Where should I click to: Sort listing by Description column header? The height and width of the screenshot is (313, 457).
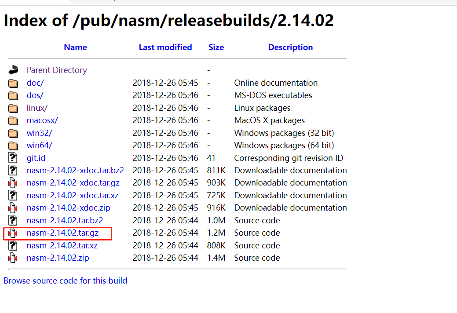[x=290, y=47]
